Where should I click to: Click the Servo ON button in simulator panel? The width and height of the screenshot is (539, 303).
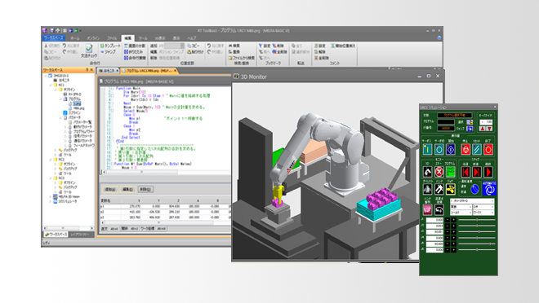[x=427, y=149]
